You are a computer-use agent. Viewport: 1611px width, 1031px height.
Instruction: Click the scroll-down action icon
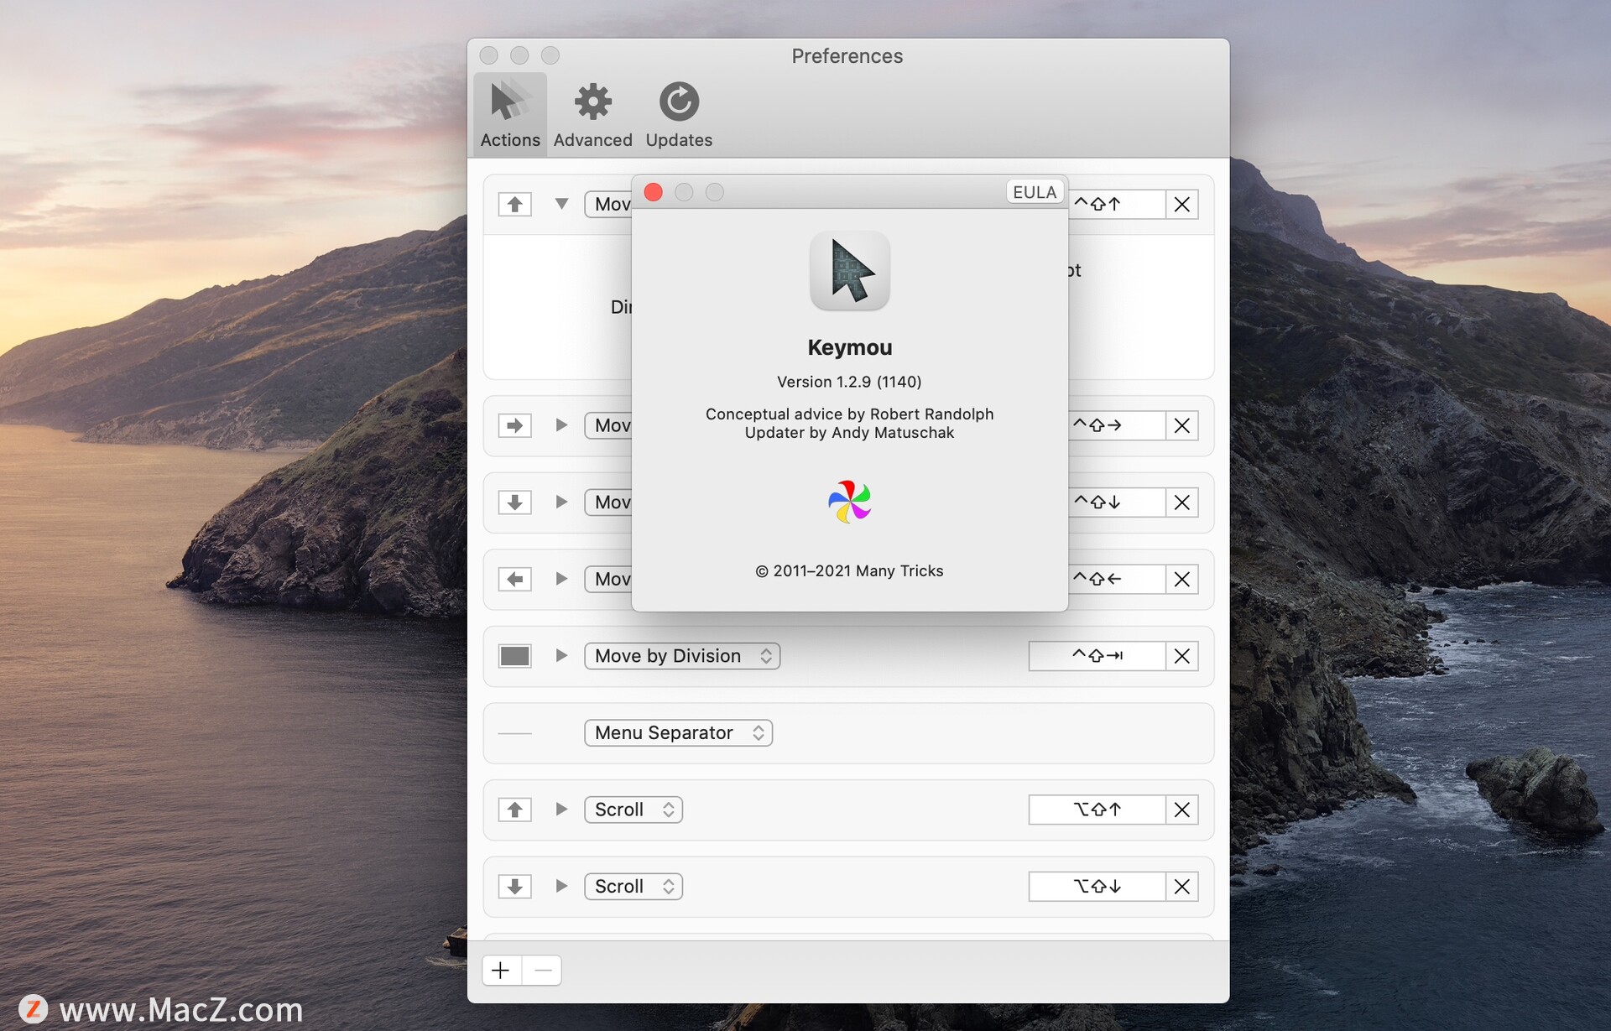point(514,887)
